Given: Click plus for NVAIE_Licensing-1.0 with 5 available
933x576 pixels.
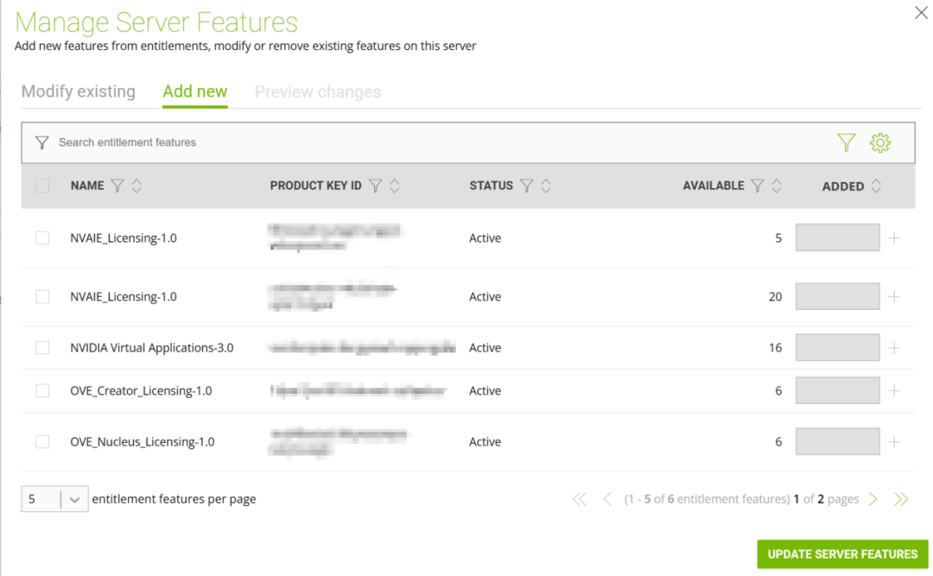Looking at the screenshot, I should 894,238.
